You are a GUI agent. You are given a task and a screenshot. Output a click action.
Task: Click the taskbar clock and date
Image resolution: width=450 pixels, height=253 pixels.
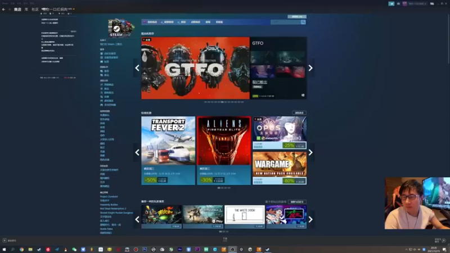click(x=434, y=249)
